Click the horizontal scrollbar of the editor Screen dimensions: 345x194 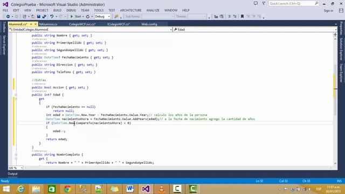178,168
